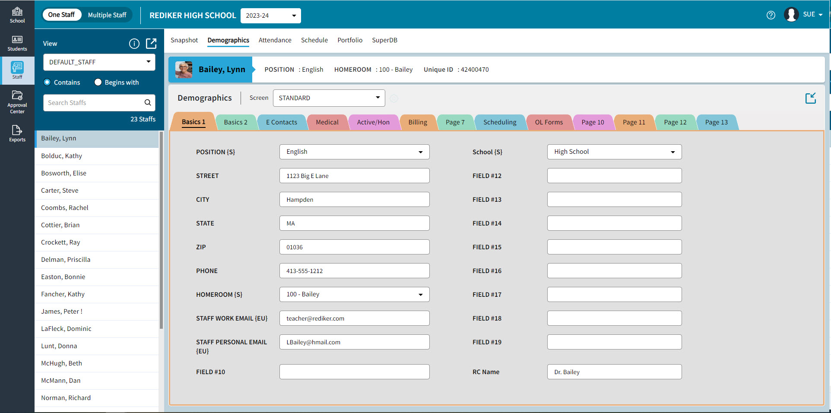Click the staff list vertical scrollbar
831x413 pixels.
(x=161, y=230)
